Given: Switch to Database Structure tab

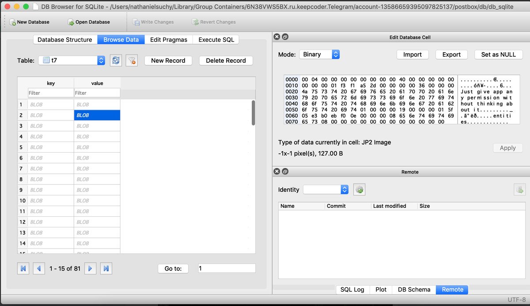Looking at the screenshot, I should pyautogui.click(x=65, y=40).
